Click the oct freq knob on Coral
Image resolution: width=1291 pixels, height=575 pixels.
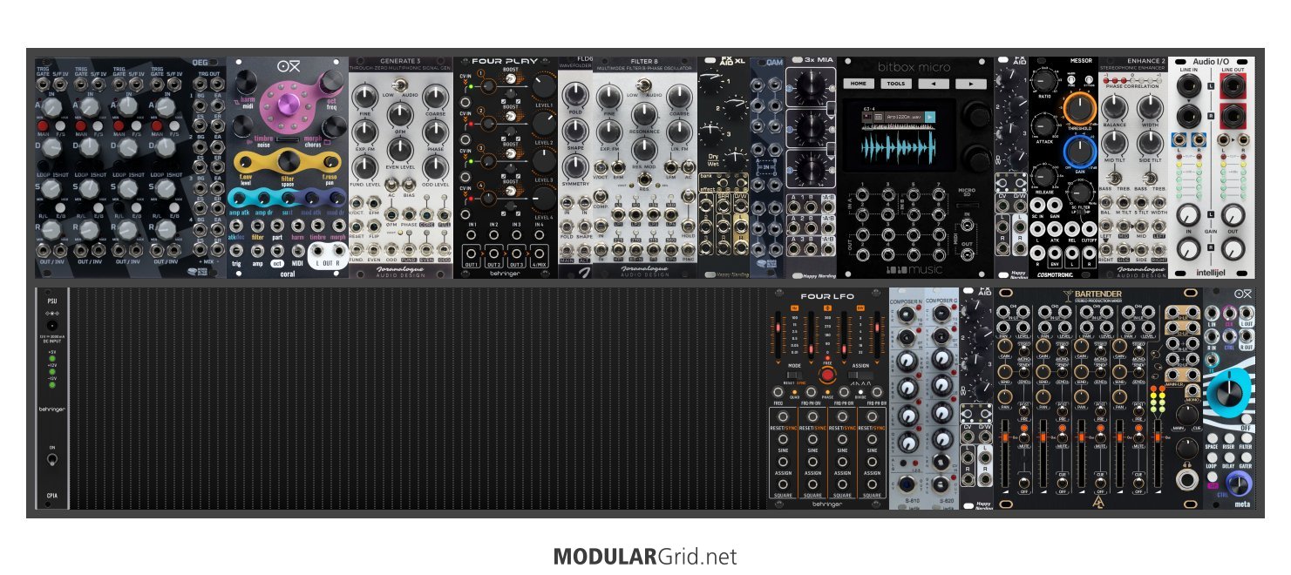pos(332,82)
